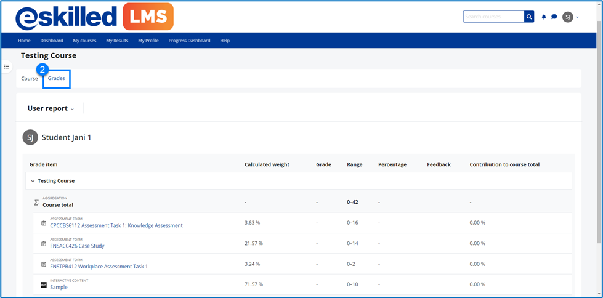Click into the Search courses field
Screen dimensions: 603x298
tap(494, 17)
